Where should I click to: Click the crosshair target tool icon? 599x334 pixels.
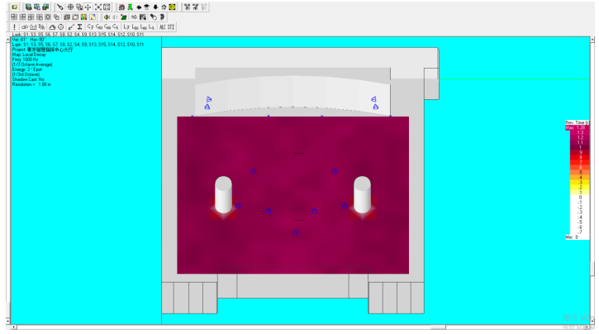coord(70,7)
